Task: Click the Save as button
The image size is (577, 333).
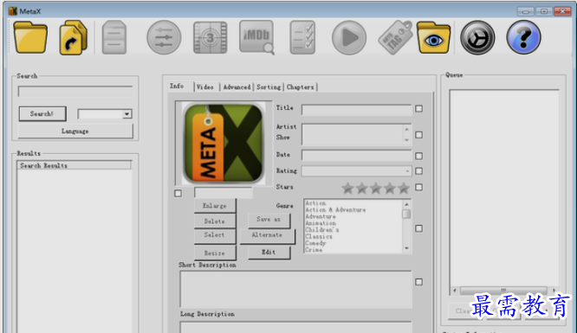Action: 269,221
